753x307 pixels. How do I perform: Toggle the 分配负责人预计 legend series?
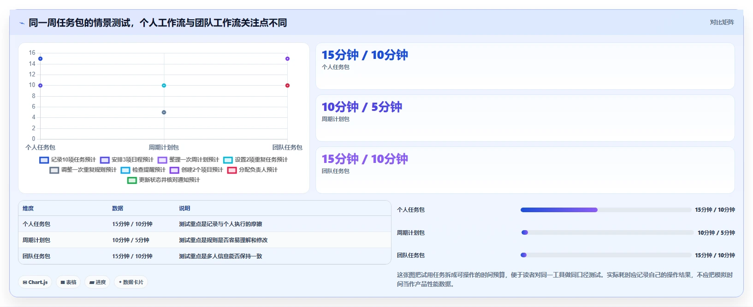pos(252,170)
